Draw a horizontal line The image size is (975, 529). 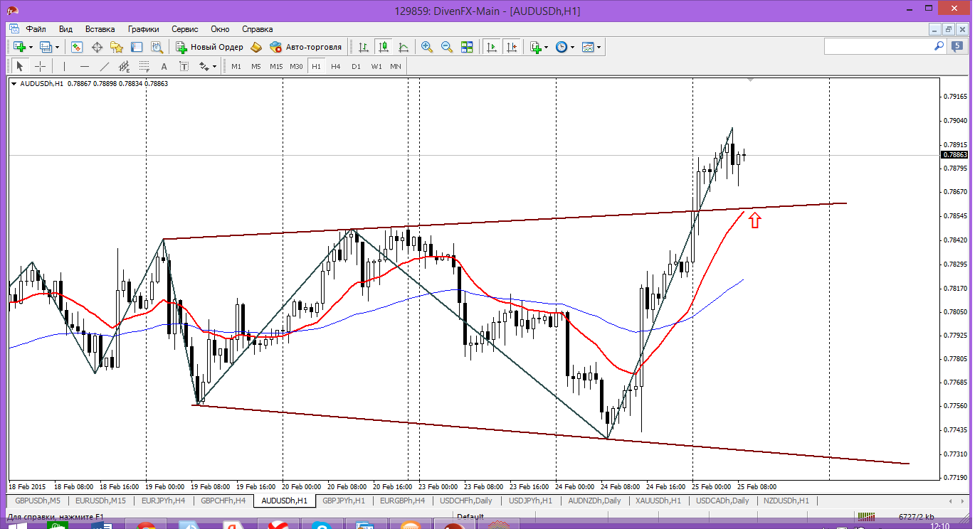click(85, 66)
